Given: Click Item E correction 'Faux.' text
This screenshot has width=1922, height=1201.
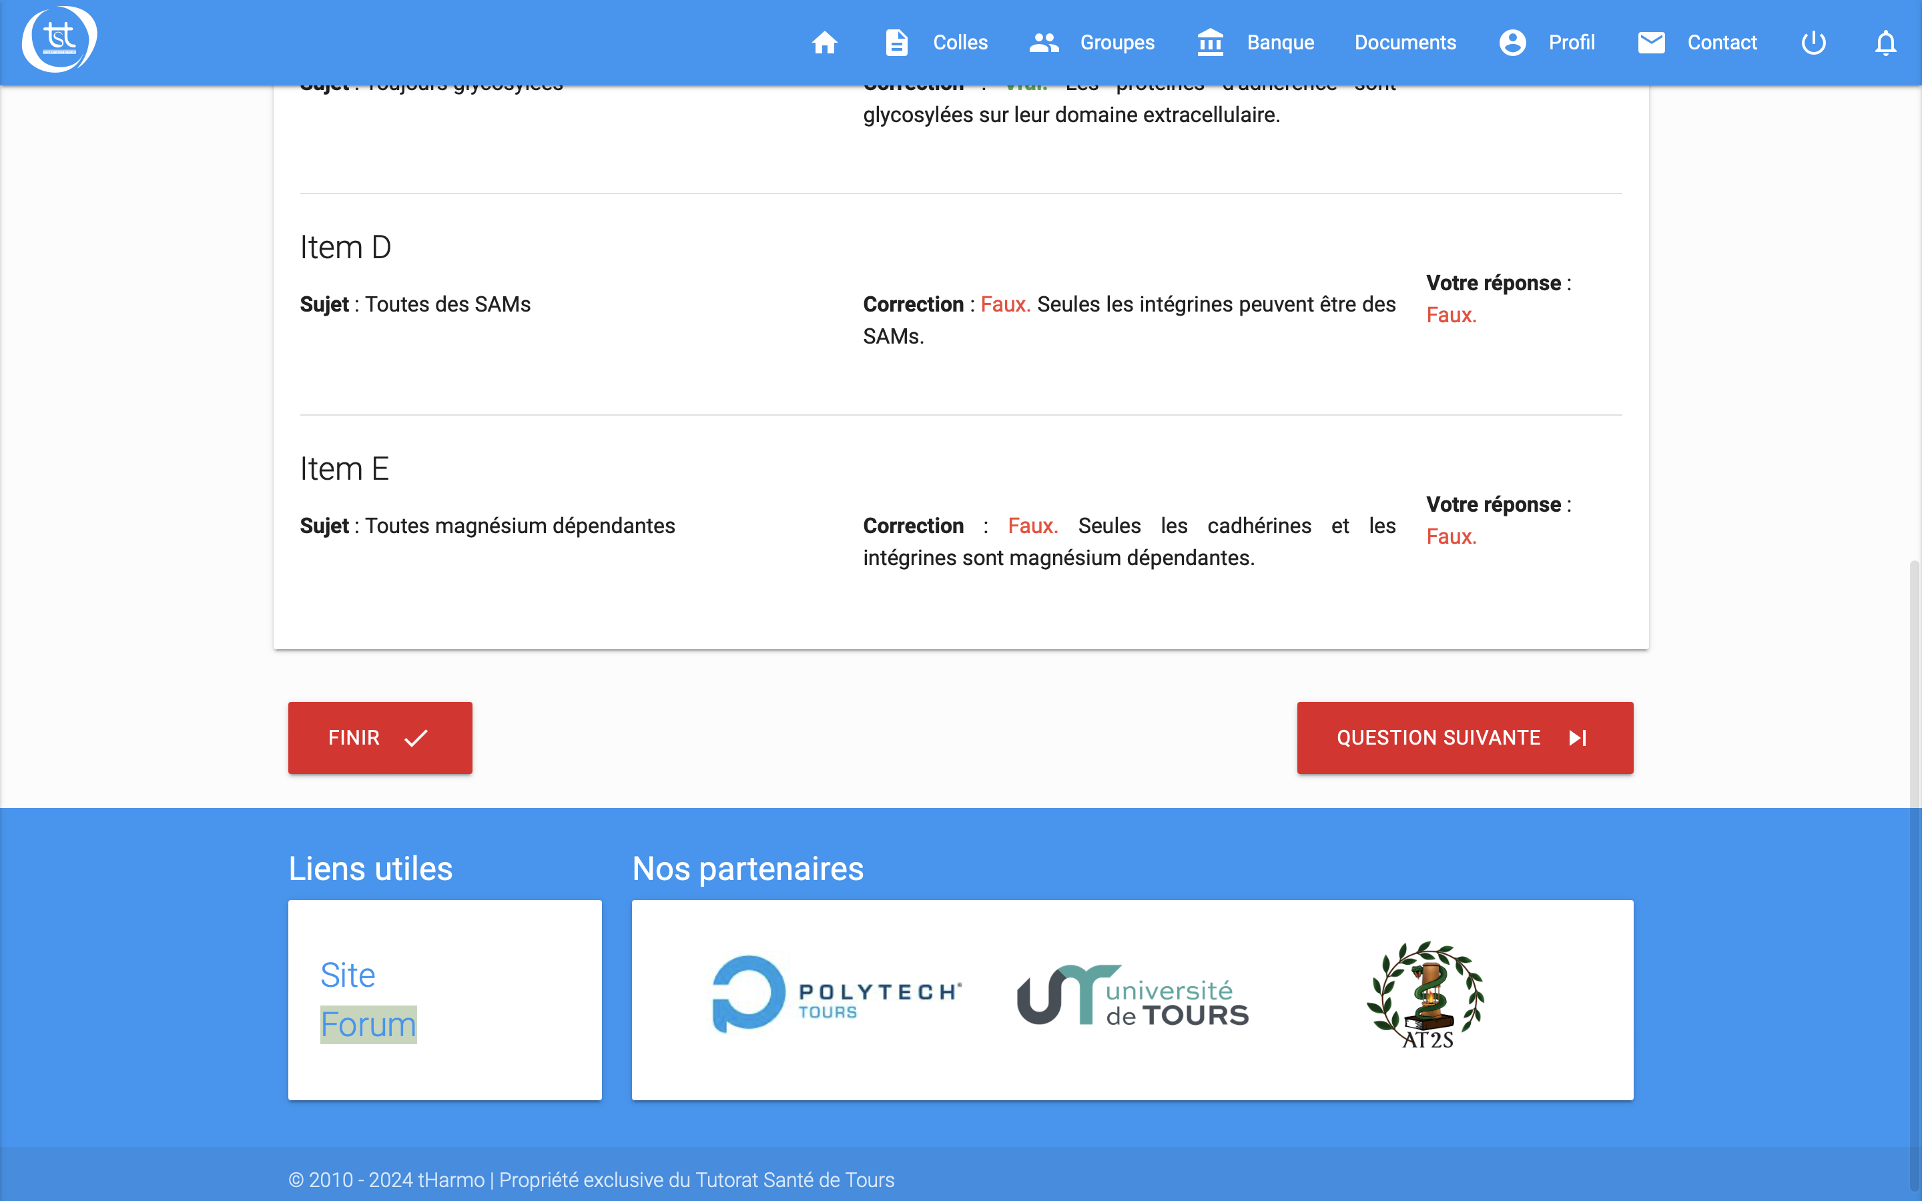Looking at the screenshot, I should (1032, 526).
